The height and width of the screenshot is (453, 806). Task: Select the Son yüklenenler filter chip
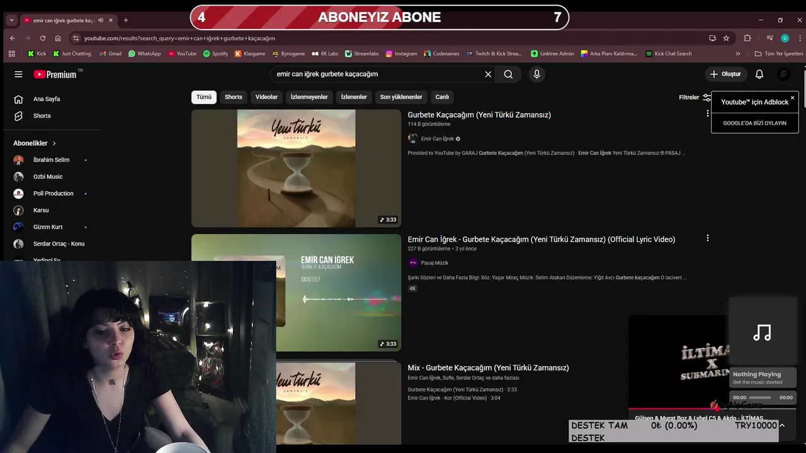coord(401,97)
